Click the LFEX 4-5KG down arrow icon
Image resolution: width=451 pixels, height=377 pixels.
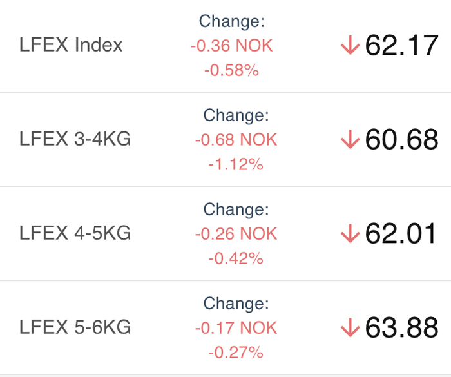[x=350, y=233]
